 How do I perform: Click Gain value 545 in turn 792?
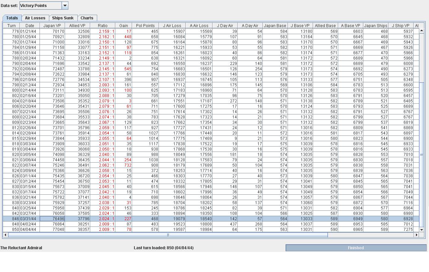click(x=124, y=69)
